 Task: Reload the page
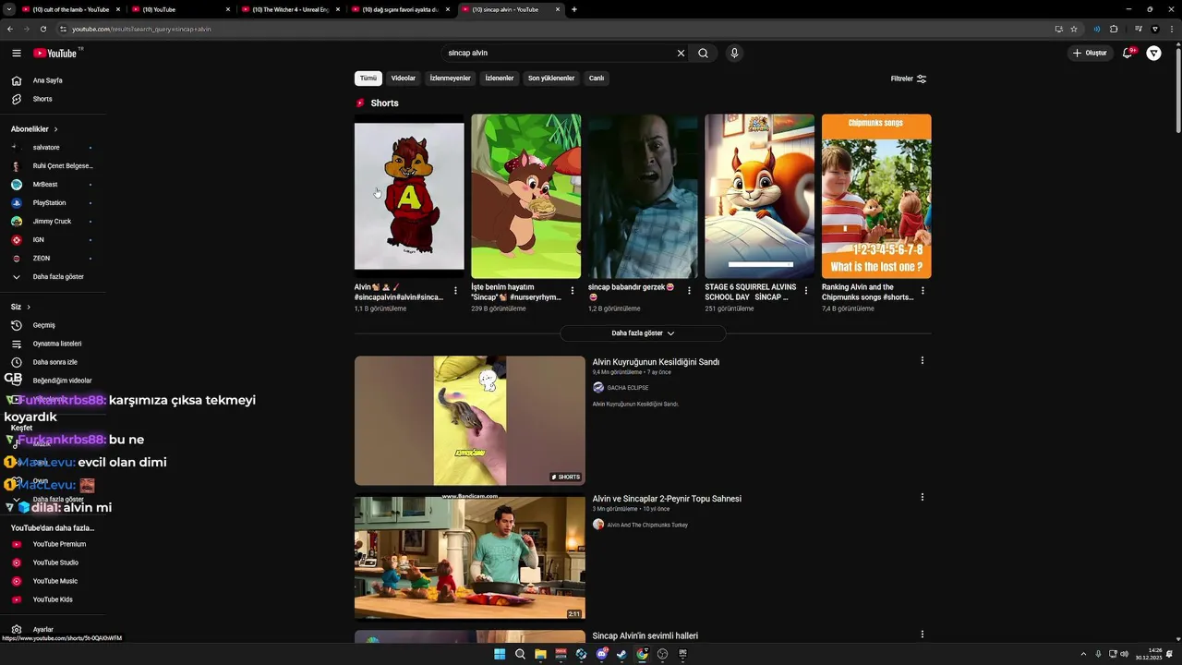click(42, 29)
